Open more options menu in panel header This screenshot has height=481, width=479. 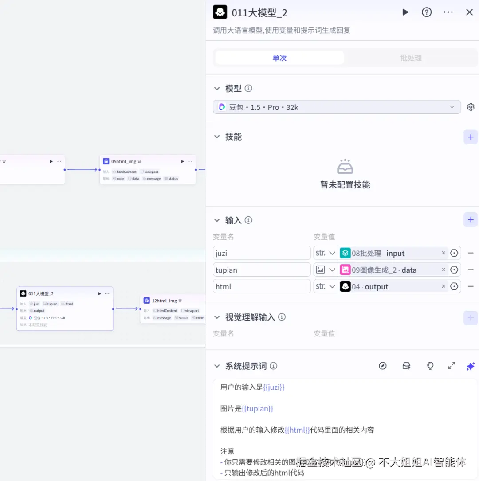click(448, 12)
